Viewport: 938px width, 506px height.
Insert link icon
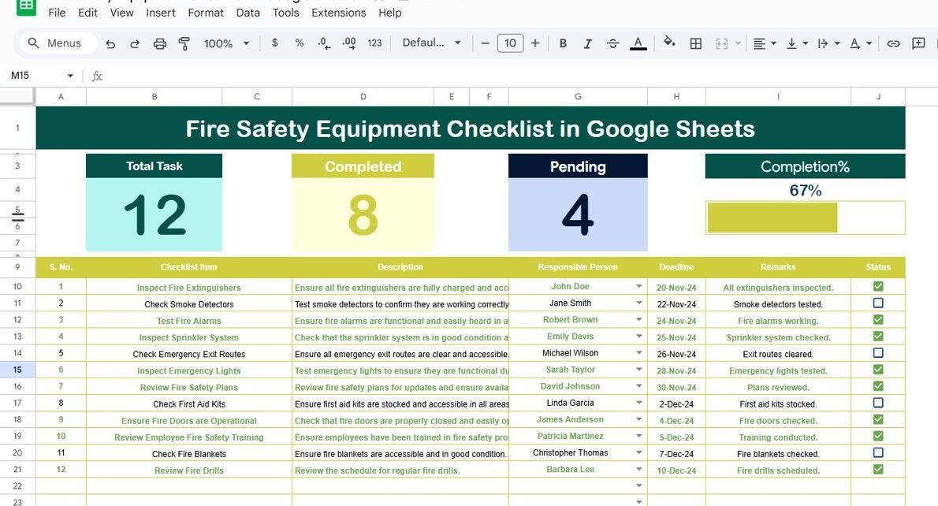(893, 43)
